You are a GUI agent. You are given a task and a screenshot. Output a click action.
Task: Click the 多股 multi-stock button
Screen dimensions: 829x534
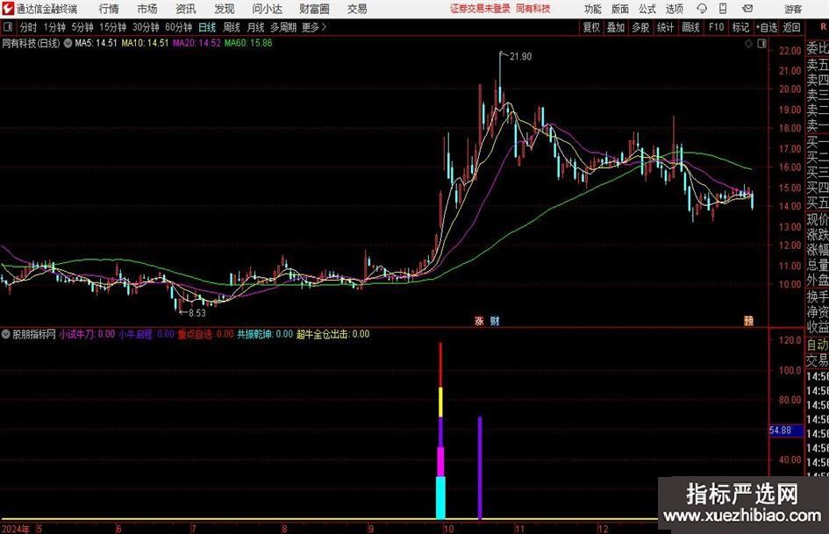pos(640,27)
